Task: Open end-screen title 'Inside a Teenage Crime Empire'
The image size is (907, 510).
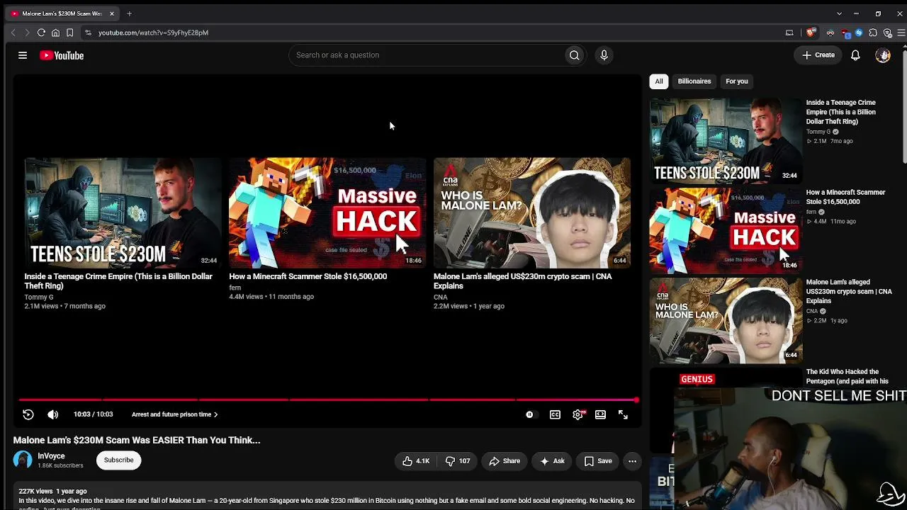Action: [x=118, y=281]
